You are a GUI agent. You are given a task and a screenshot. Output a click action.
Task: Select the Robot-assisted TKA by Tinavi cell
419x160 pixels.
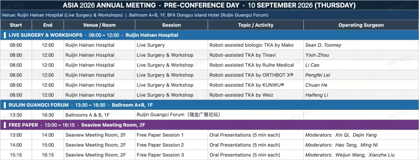(x=256, y=55)
